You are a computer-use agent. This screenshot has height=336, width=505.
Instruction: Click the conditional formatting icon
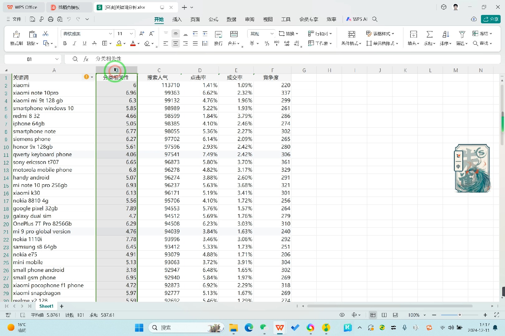point(352,34)
